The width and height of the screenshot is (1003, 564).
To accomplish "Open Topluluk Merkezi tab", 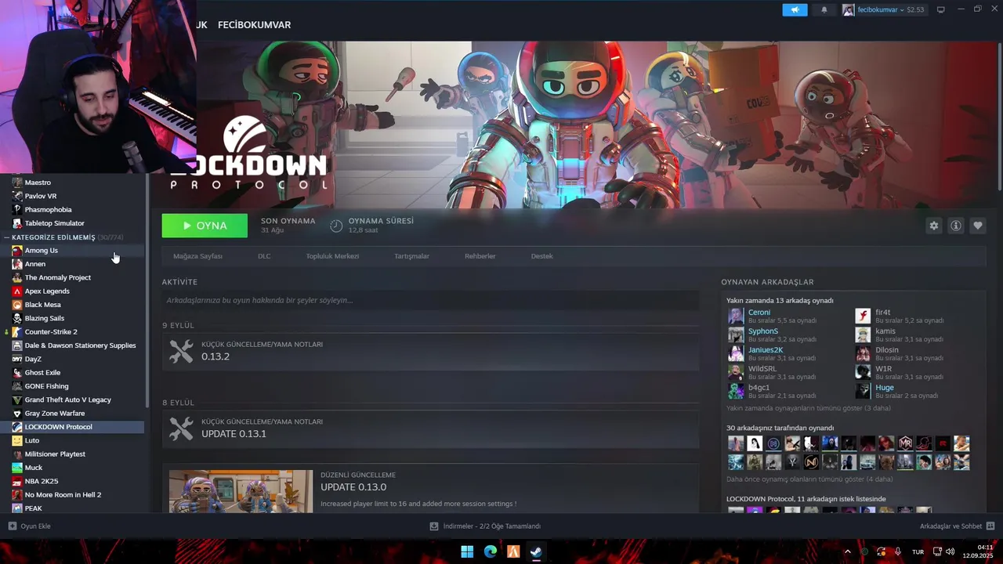I will pos(332,256).
